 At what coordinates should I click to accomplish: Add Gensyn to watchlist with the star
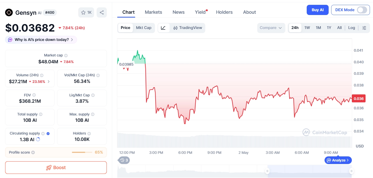point(86,12)
